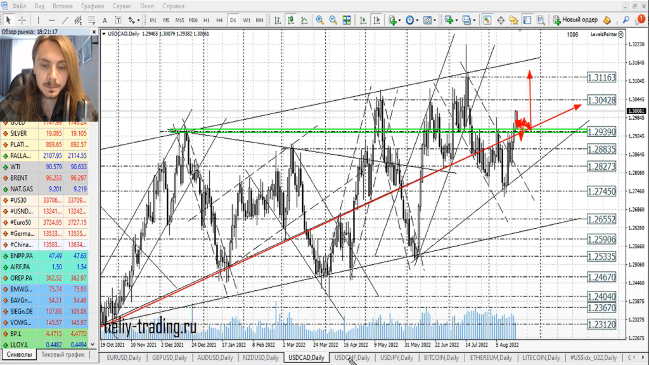649x365 pixels.
Task: Open the periodicity clock dropdown
Action: click(x=412, y=20)
